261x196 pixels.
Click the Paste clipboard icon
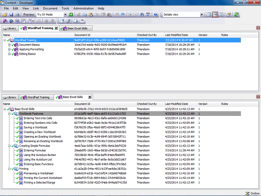(x=91, y=15)
